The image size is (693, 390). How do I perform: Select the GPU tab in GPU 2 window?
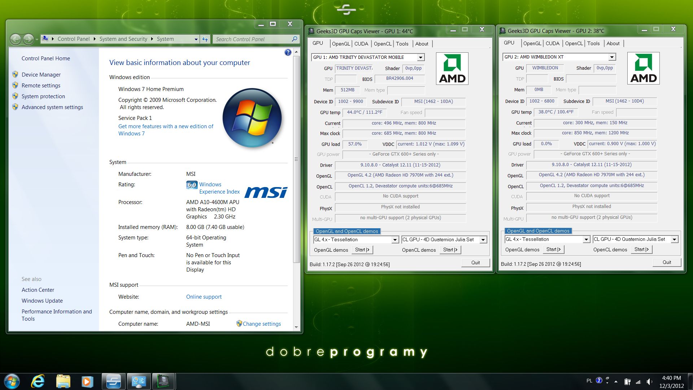point(509,43)
